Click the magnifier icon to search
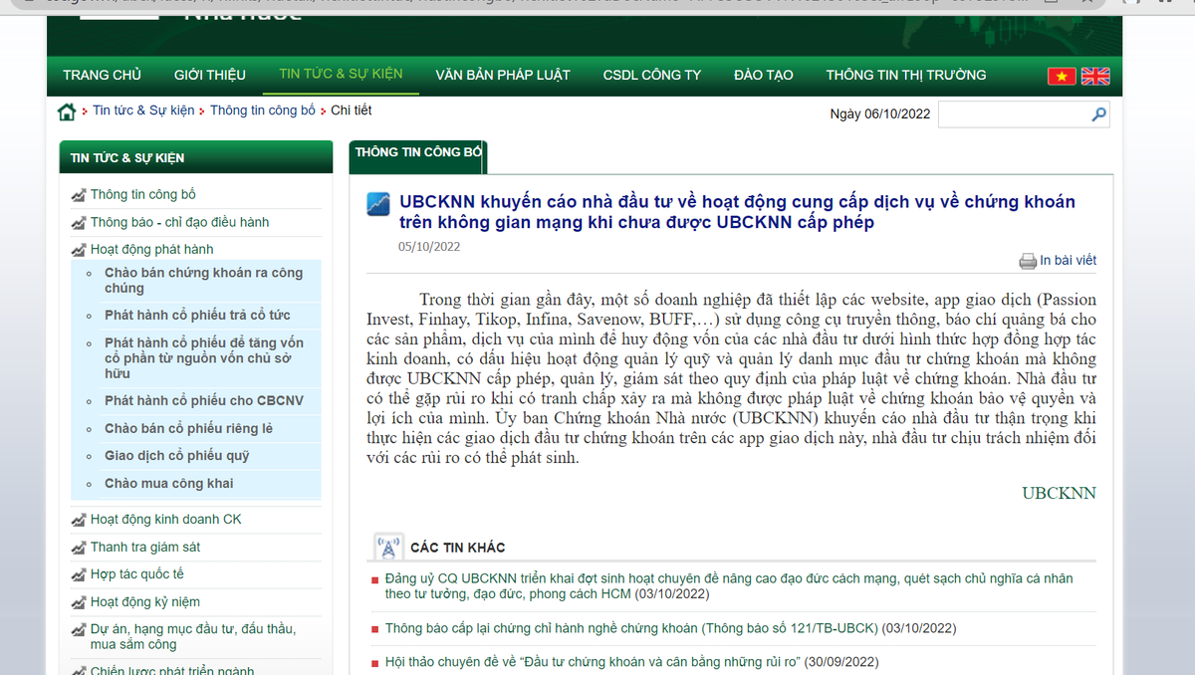This screenshot has height=675, width=1195. (x=1098, y=113)
